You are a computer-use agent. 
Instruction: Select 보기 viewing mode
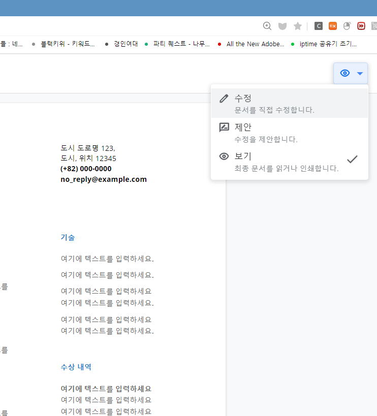coord(290,162)
